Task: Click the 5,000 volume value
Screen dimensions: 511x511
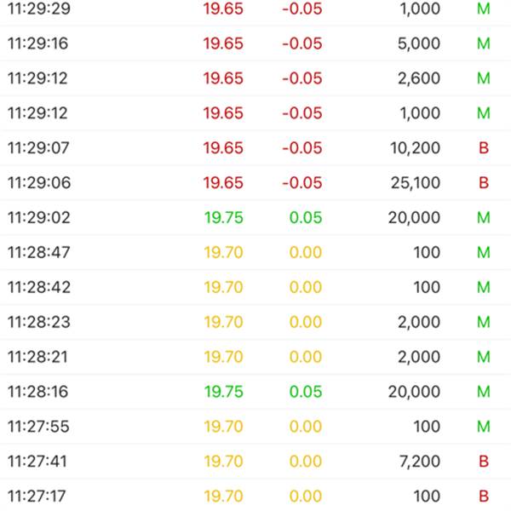Action: pyautogui.click(x=419, y=44)
